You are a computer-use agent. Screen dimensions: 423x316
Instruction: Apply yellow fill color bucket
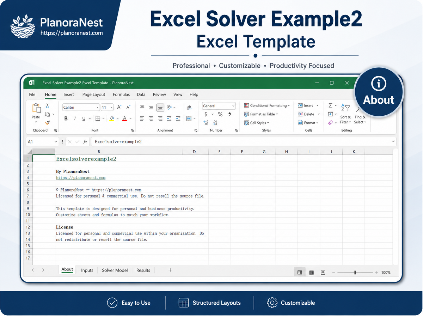pos(112,119)
